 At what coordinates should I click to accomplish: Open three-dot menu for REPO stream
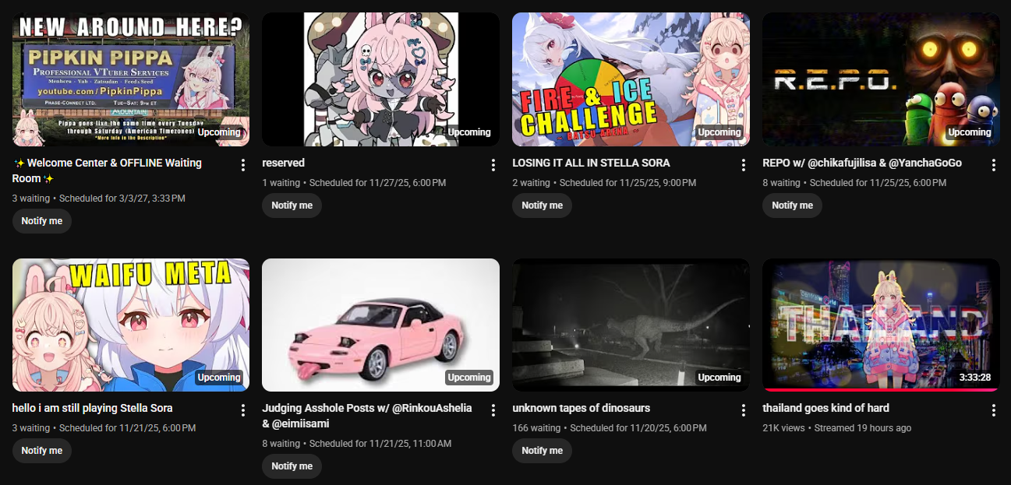pyautogui.click(x=994, y=165)
